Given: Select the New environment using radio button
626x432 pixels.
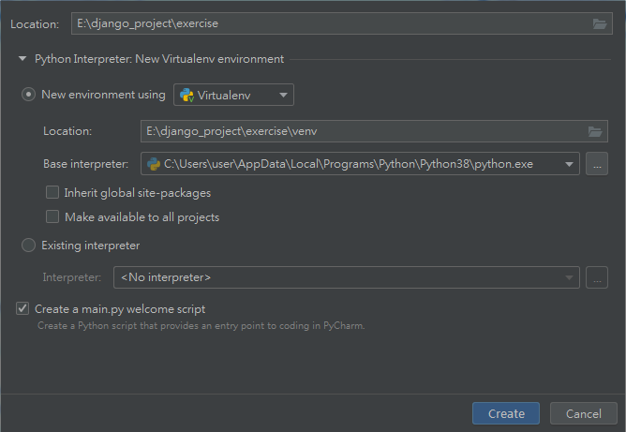Looking at the screenshot, I should coord(29,95).
